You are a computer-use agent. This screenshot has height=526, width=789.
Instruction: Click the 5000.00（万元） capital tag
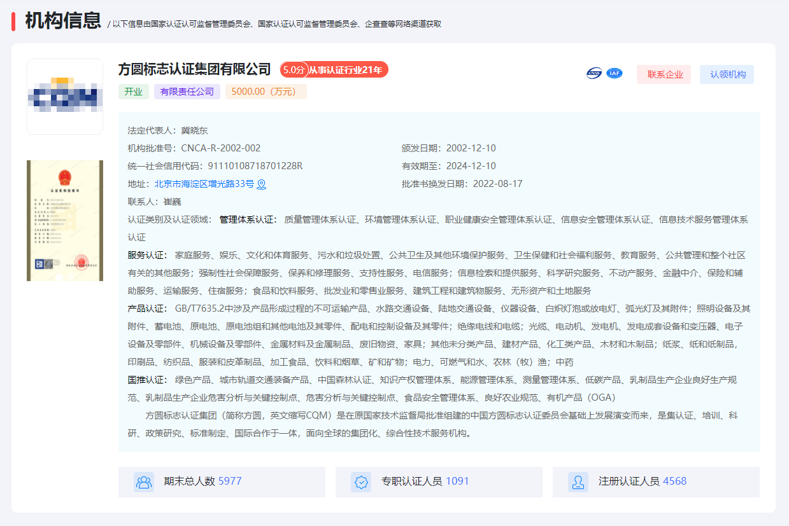266,92
